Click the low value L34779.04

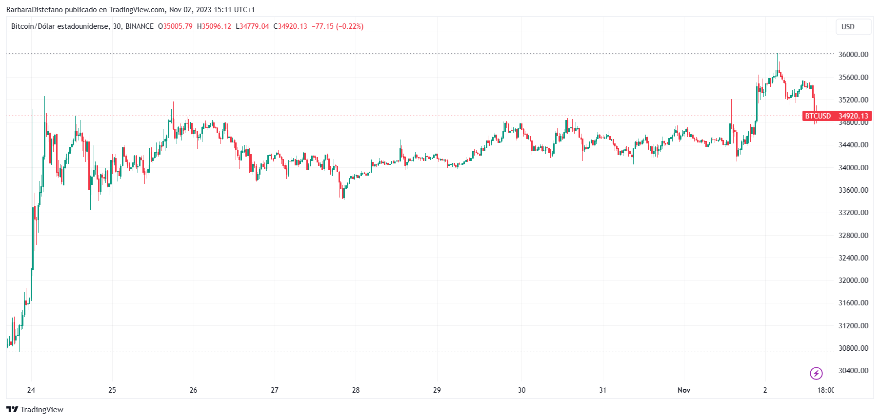click(x=252, y=26)
